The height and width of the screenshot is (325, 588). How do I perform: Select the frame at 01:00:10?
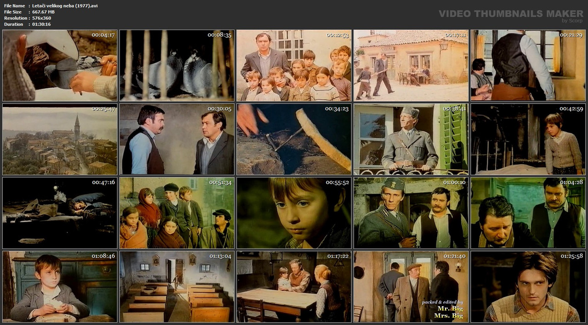click(411, 213)
